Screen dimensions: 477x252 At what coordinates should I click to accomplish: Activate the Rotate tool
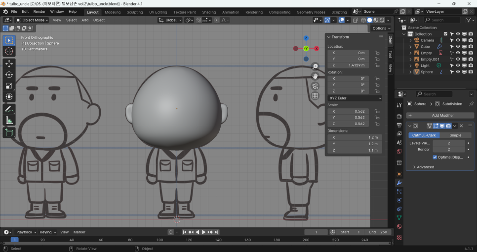(9, 75)
